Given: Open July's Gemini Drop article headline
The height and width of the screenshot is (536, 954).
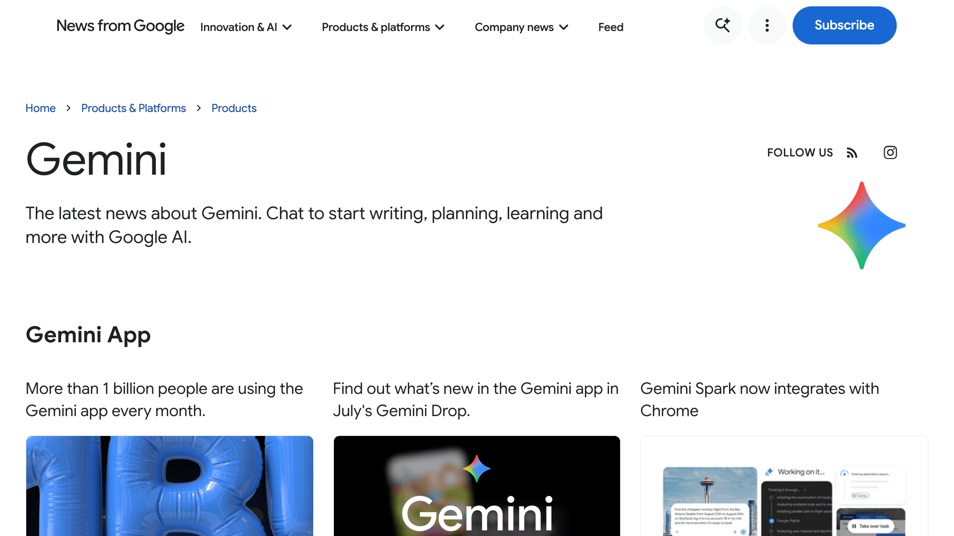Looking at the screenshot, I should [x=476, y=399].
